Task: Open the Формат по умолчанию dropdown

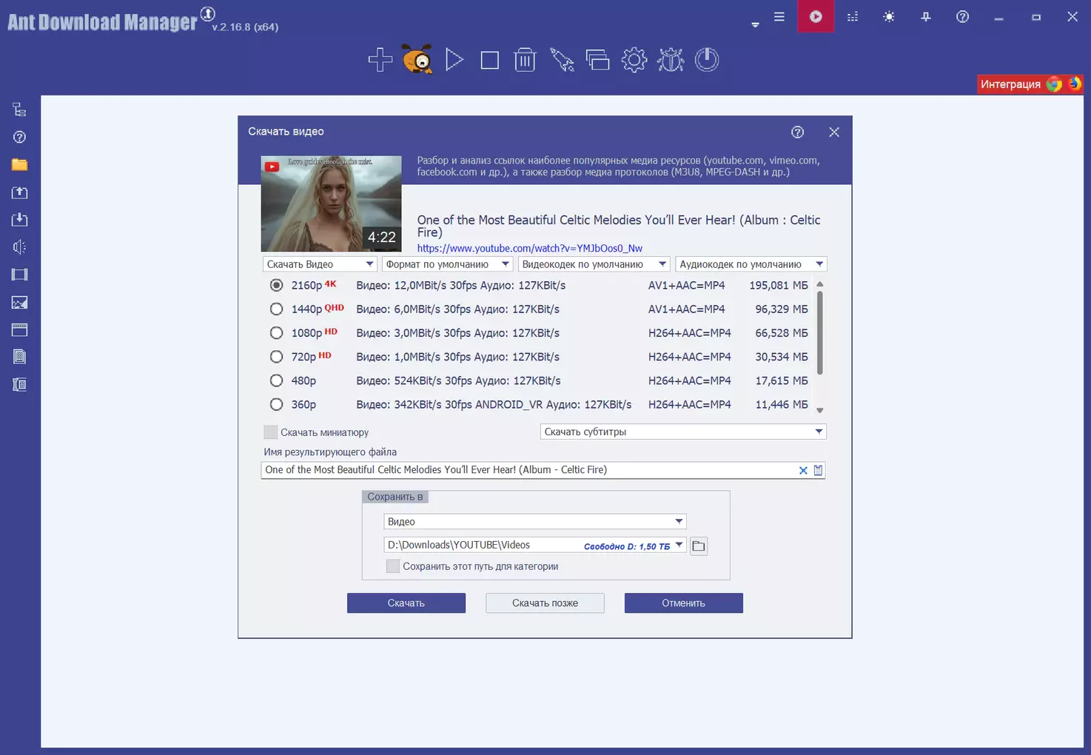Action: coord(448,264)
